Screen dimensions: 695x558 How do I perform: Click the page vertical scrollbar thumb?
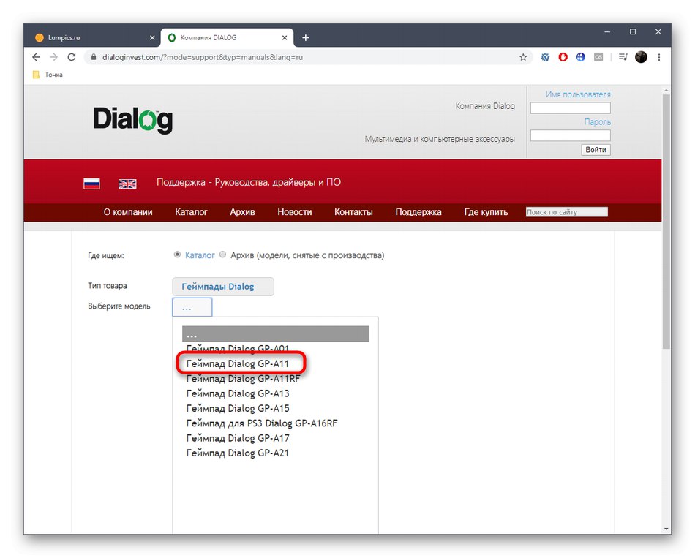tap(666, 222)
